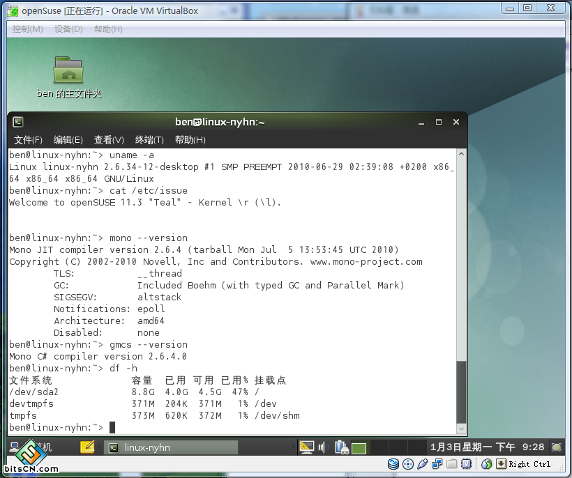Click the Disabled: none line
Image resolution: width=572 pixels, height=478 pixels.
[x=106, y=332]
